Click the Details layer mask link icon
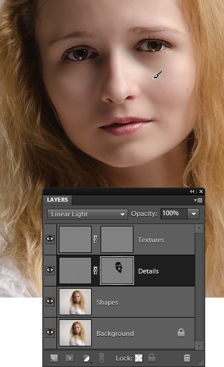The height and width of the screenshot is (367, 224). [95, 271]
